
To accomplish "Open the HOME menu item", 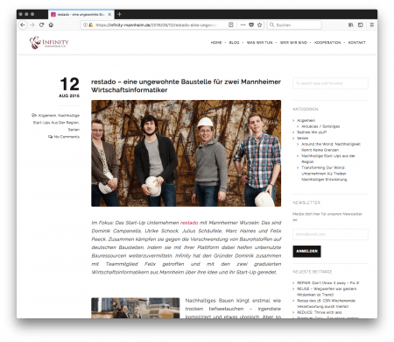I will [x=216, y=43].
